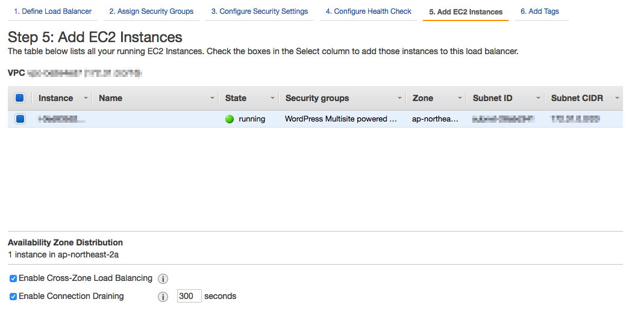Click info icon beside Connection Draining
The height and width of the screenshot is (311, 629).
coord(163,297)
